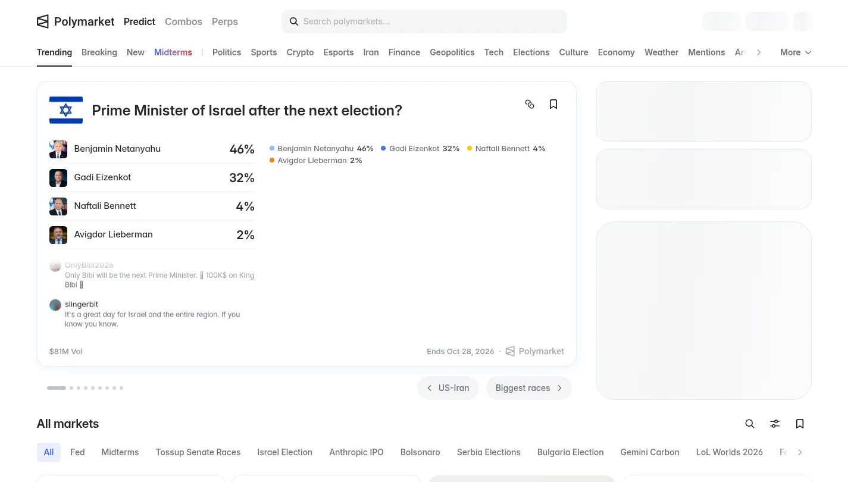Screen dimensions: 857x482
Task: Reveal more market filter chips with arrow
Action: pyautogui.click(x=800, y=452)
